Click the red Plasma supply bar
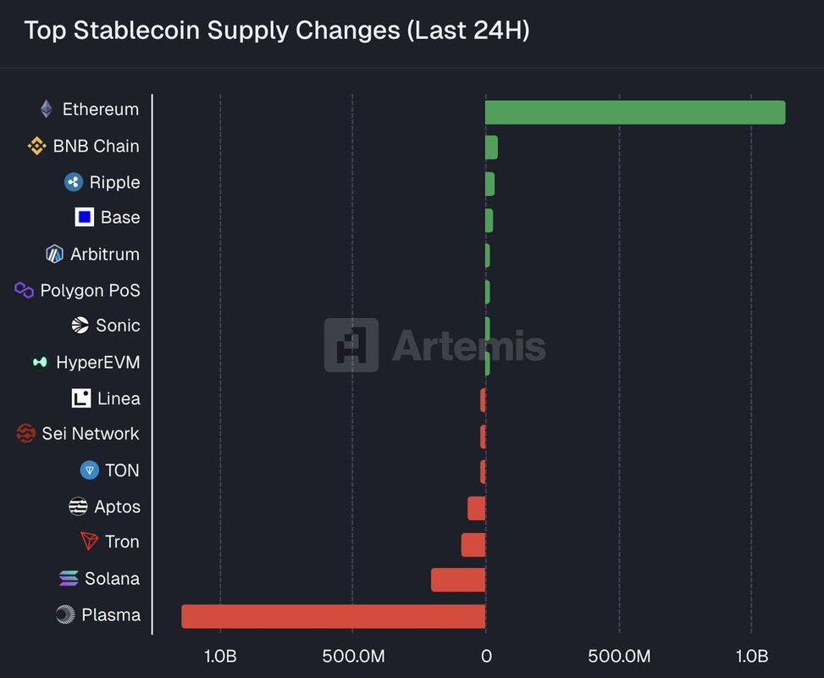824x678 pixels. 333,616
